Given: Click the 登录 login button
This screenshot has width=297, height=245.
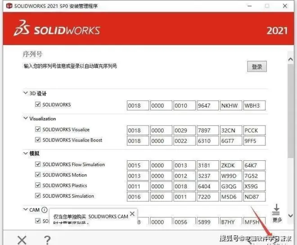Looking at the screenshot, I should click(257, 66).
